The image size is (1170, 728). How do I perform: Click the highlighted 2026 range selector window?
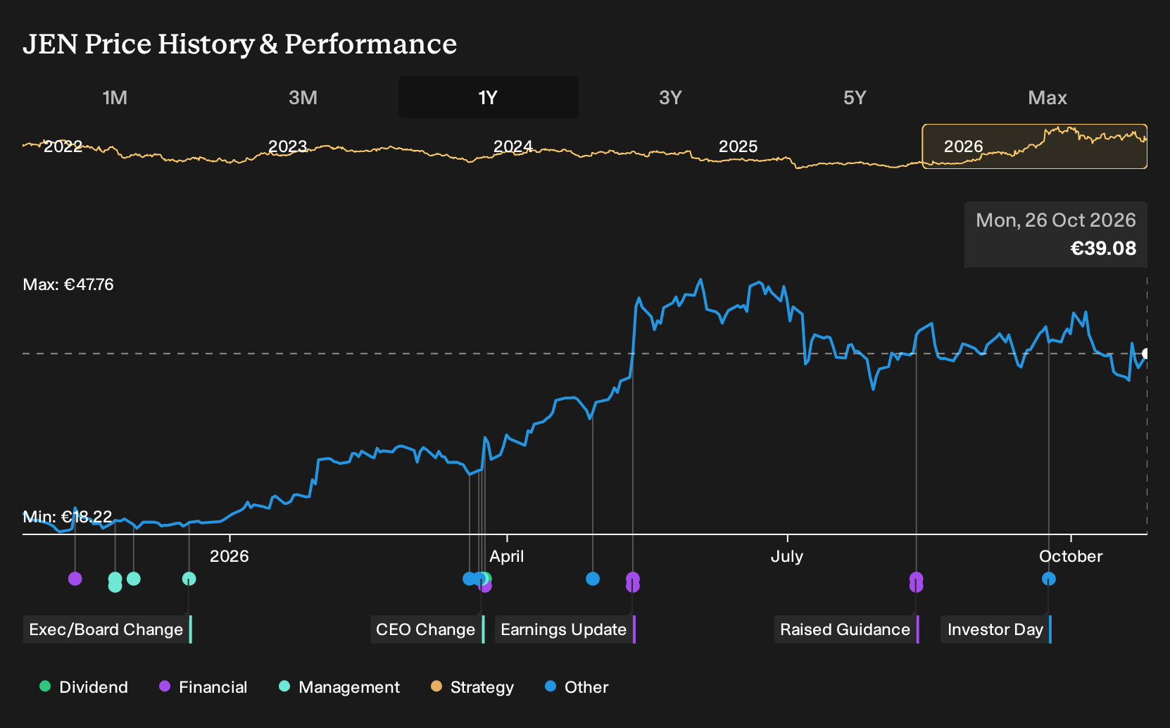click(x=1035, y=146)
